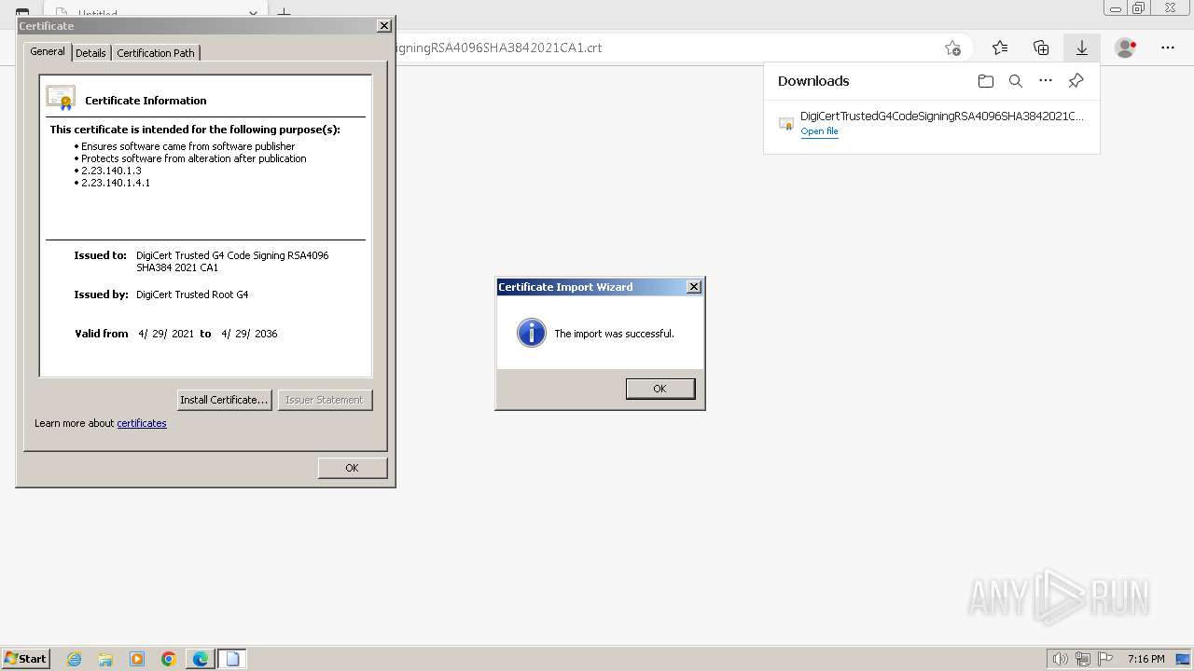1194x671 pixels.
Task: Switch to the Certification Path tab
Action: [x=156, y=53]
